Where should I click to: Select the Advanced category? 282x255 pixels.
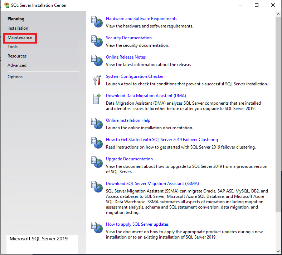[17, 65]
